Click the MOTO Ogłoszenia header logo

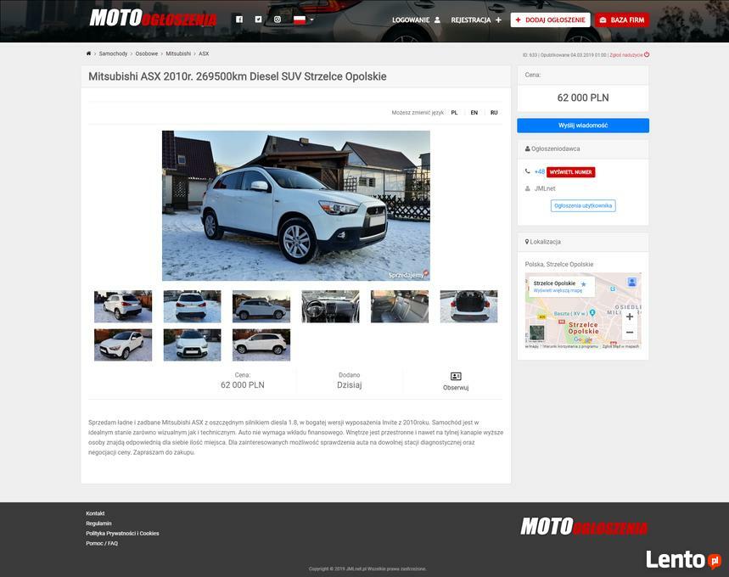(153, 18)
